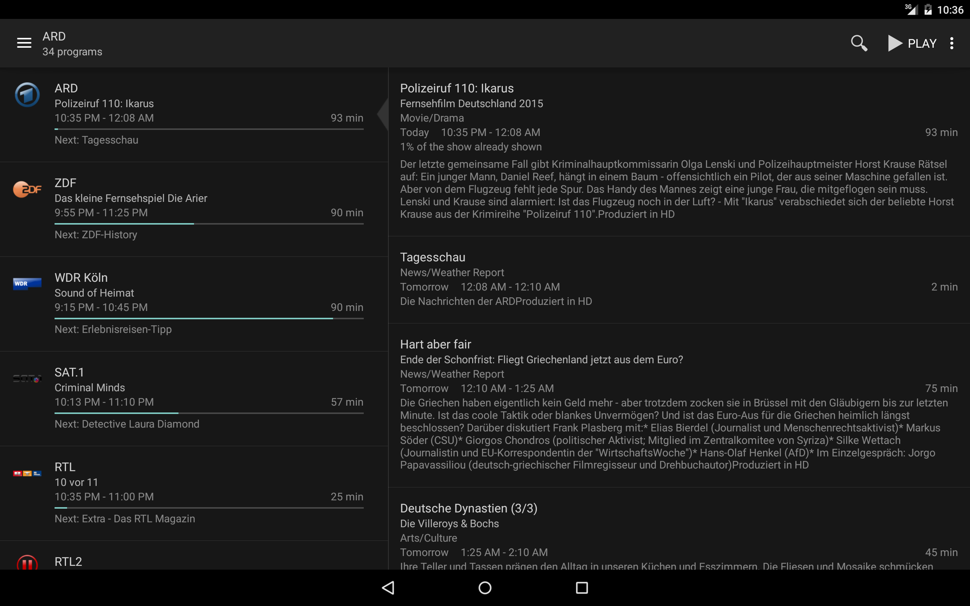Select Das kleine Fernsehspiel Die Arier entry

click(x=194, y=209)
